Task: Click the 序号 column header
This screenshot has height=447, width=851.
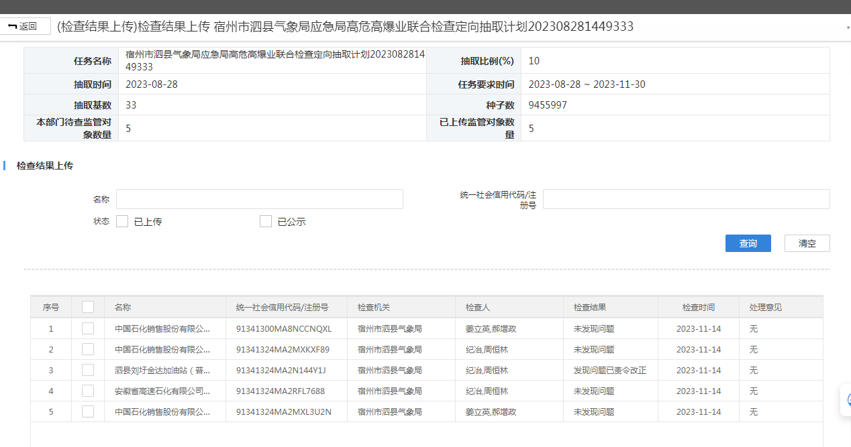Action: coord(51,307)
